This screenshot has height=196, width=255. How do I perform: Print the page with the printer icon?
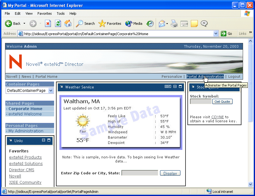point(174,24)
